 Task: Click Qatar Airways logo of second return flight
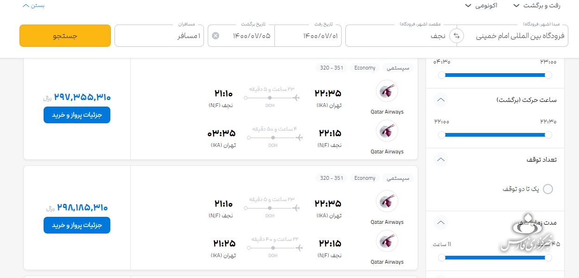pos(387,241)
